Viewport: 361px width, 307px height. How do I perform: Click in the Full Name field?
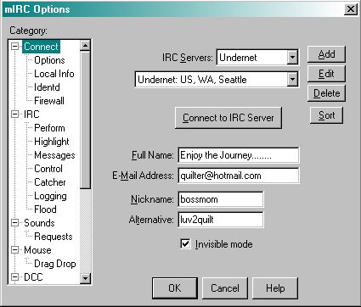click(239, 155)
